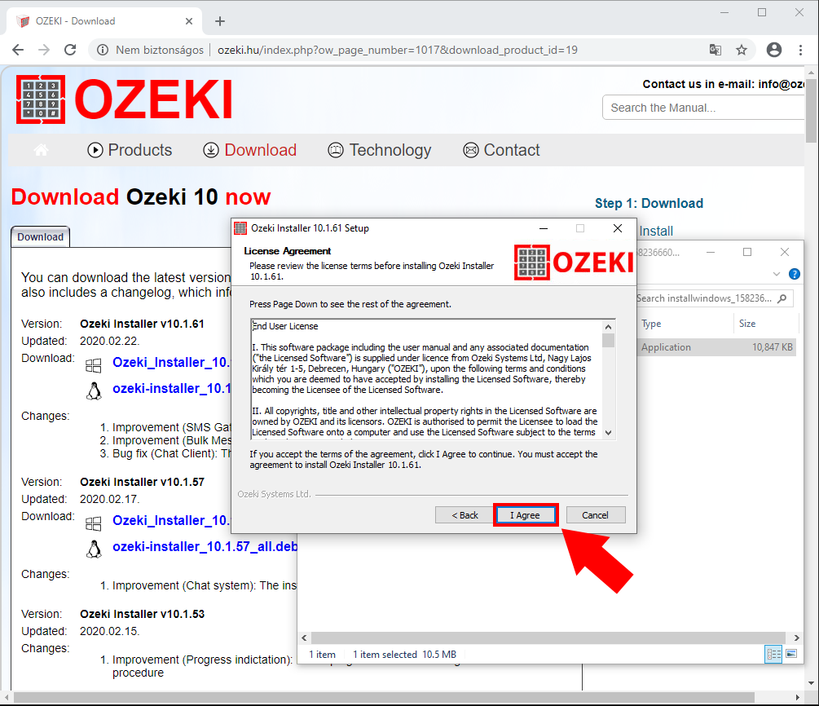The image size is (819, 706).
Task: Minimize the Ozeki Installer setup window
Action: (544, 228)
